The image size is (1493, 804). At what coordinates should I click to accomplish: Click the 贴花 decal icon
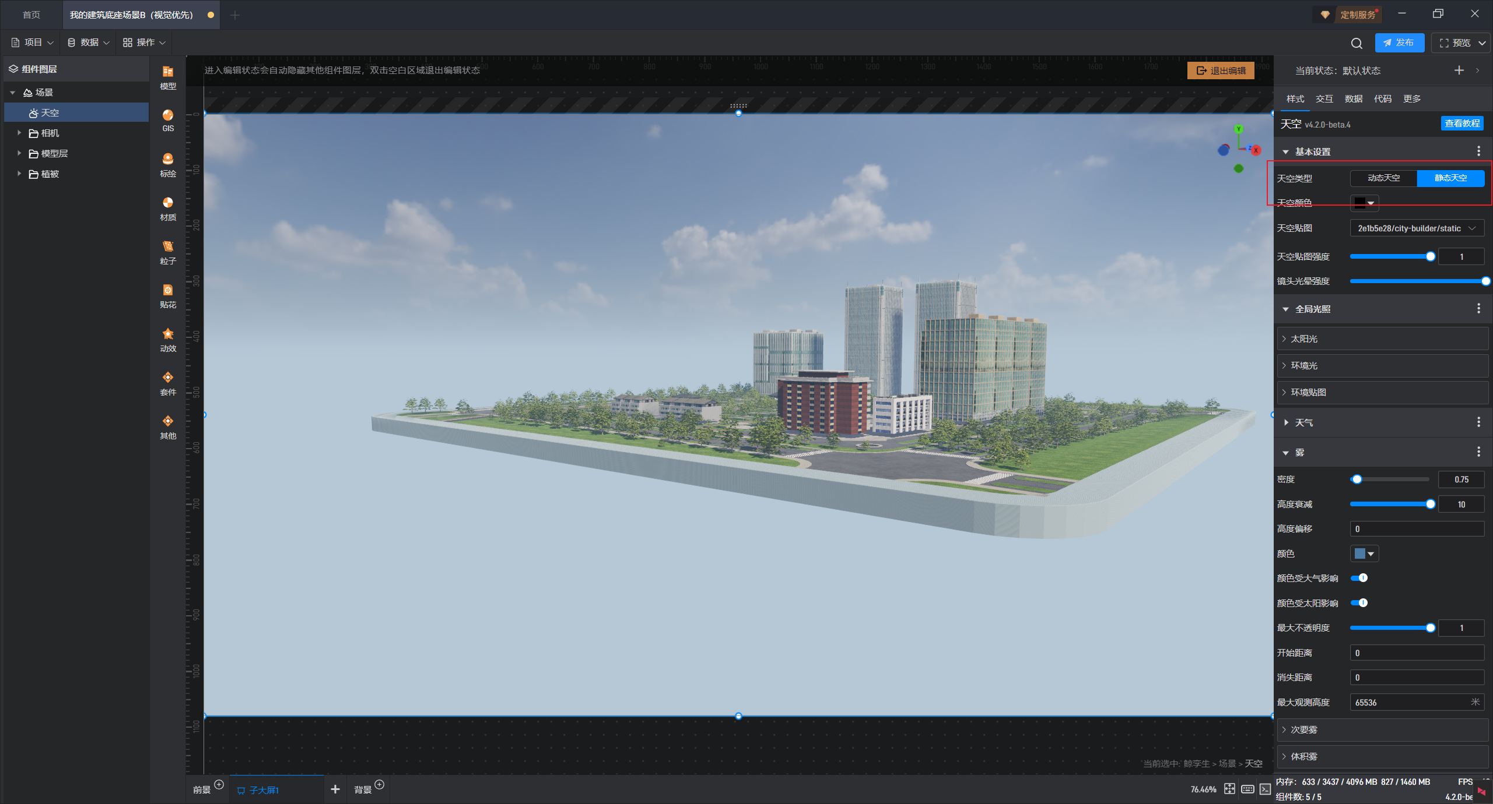click(x=168, y=296)
